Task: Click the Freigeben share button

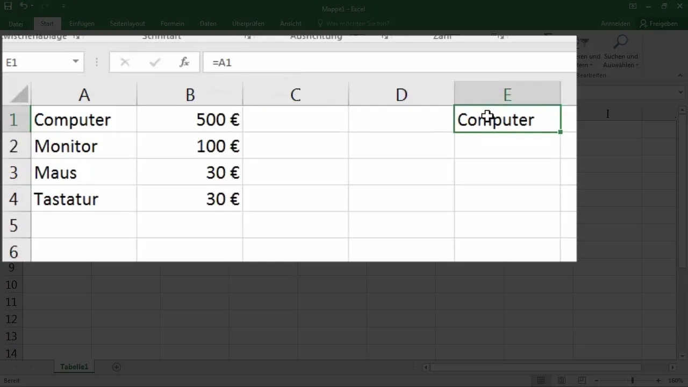Action: [x=658, y=24]
